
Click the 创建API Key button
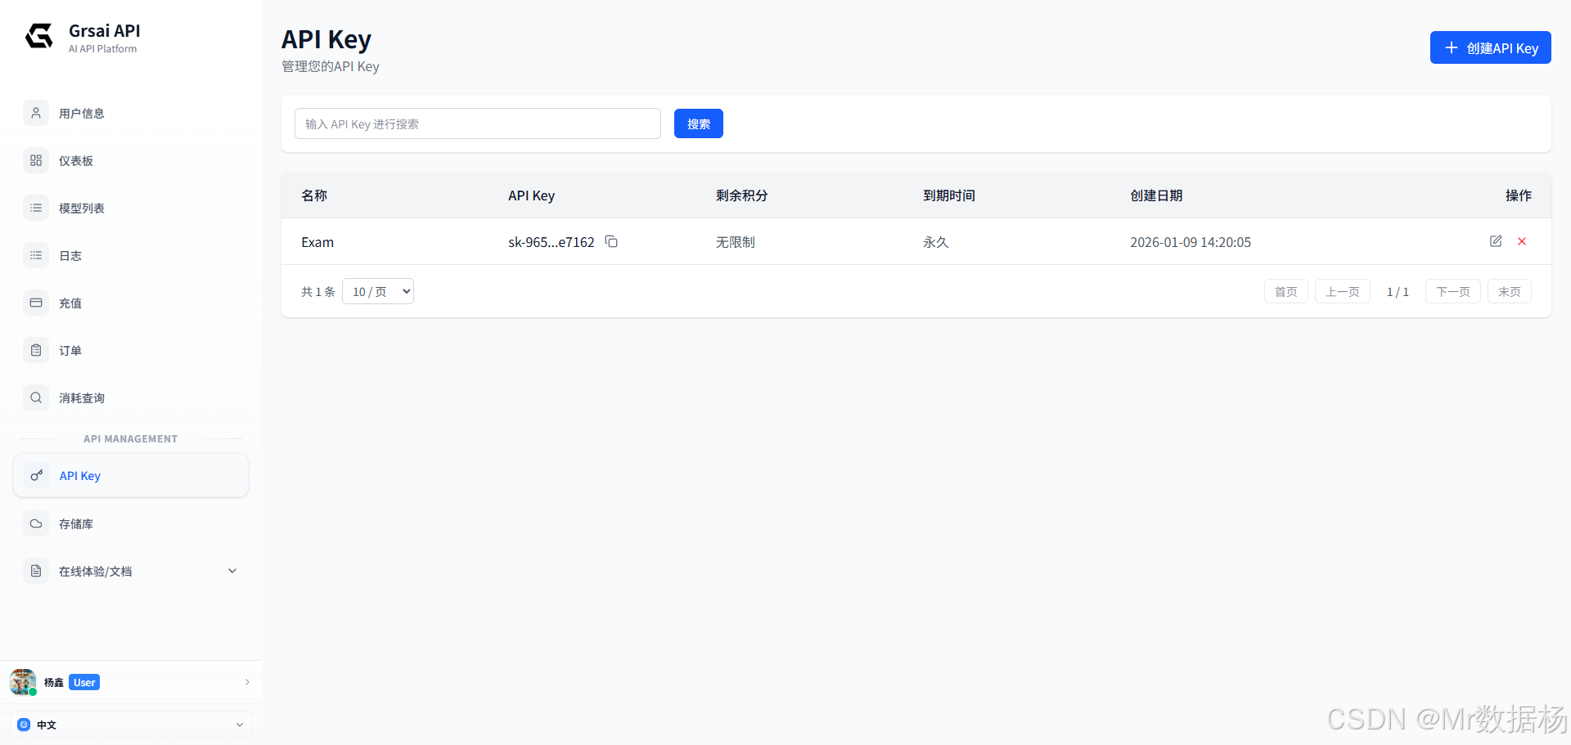1491,47
